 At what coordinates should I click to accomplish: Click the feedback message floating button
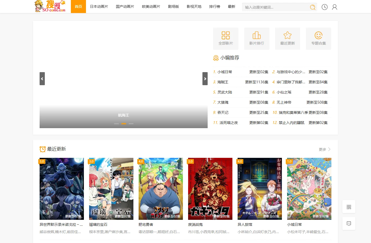coord(349,223)
